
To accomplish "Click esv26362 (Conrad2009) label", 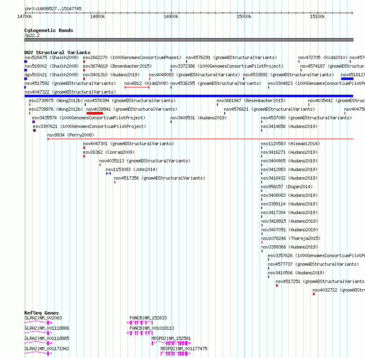I will pos(109,152).
